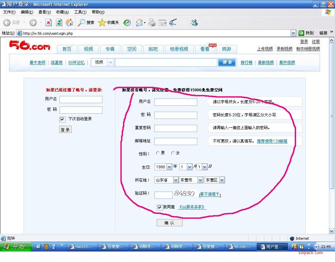Click the Stop loading toolbar icon
Image resolution: width=335 pixels, height=262 pixels.
(48, 23)
